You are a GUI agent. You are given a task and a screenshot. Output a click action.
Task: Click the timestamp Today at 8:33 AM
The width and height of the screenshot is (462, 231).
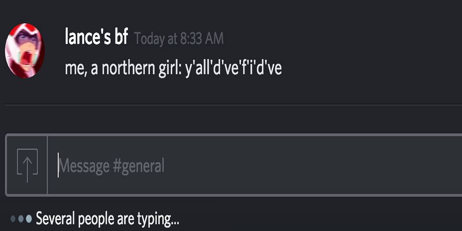178,38
